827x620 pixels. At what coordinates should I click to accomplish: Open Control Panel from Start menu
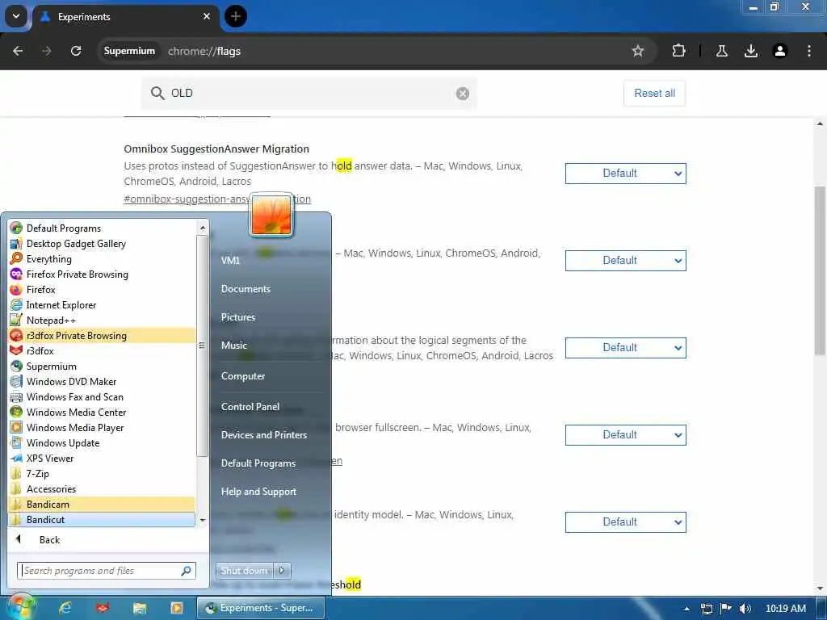pyautogui.click(x=250, y=407)
